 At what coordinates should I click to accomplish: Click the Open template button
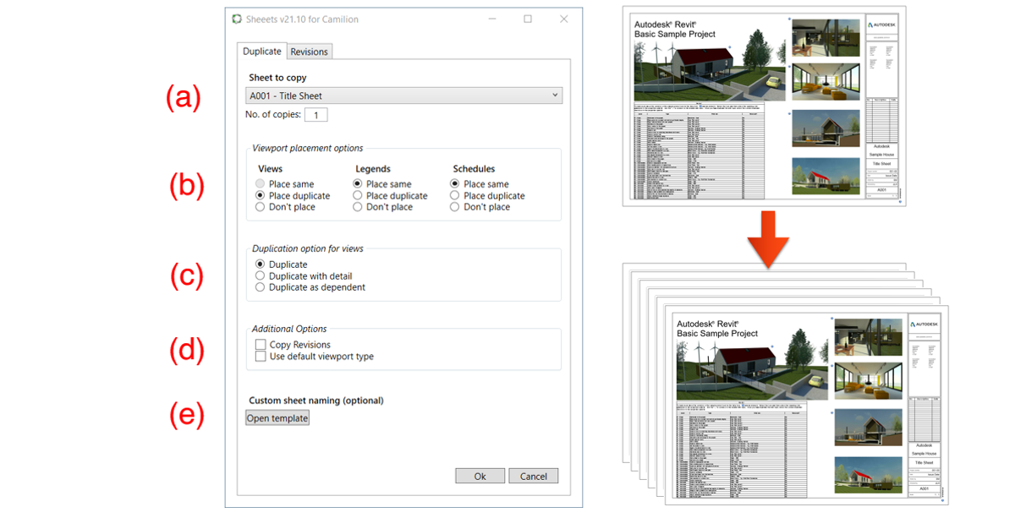(x=277, y=418)
